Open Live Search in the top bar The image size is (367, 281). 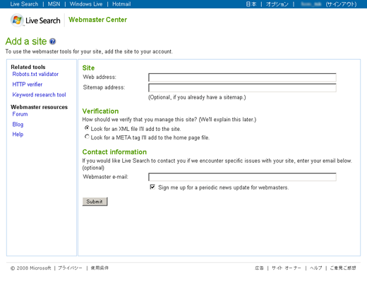pos(24,4)
